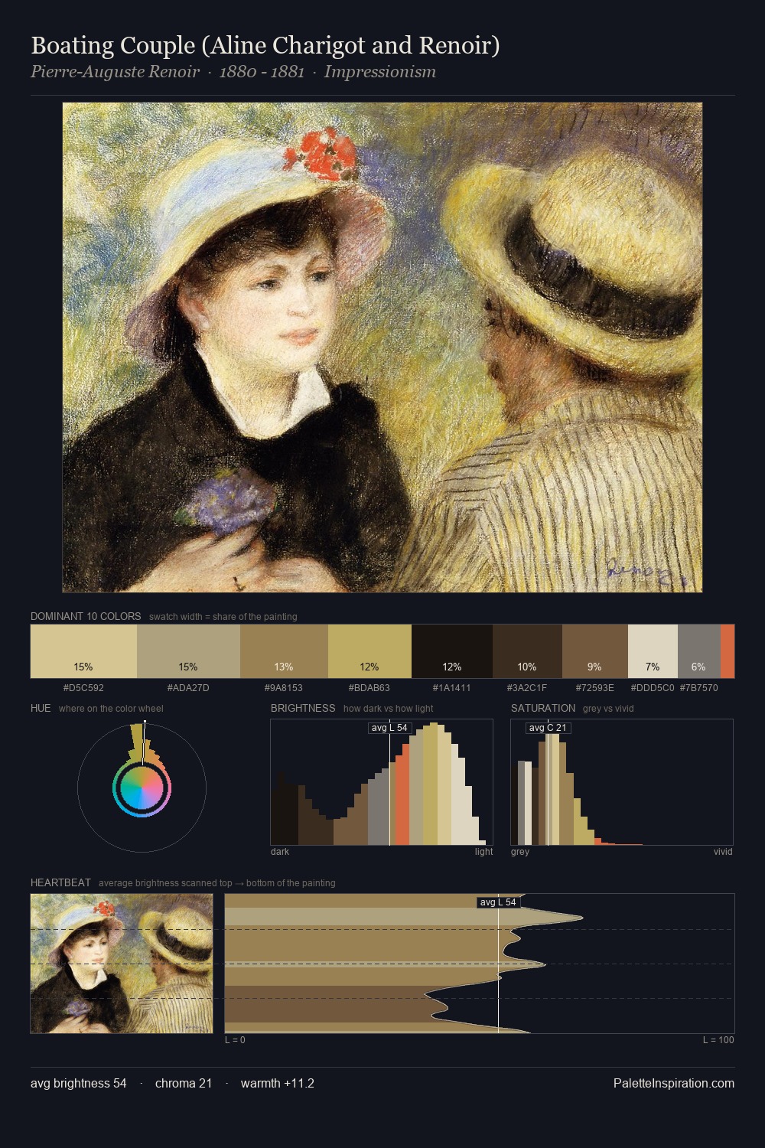Choose the #BDAB63 olive-gold swatch at 12%
The height and width of the screenshot is (1148, 765).
[x=369, y=651]
